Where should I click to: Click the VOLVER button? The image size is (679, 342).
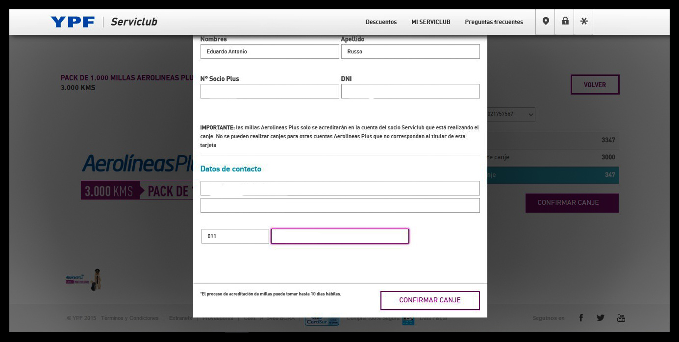point(595,85)
